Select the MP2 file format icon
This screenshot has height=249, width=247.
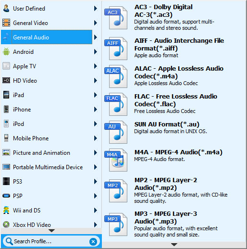pos(116,191)
